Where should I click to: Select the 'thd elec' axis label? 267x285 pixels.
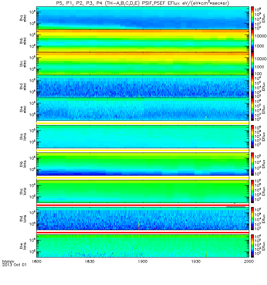pyautogui.click(x=23, y=86)
